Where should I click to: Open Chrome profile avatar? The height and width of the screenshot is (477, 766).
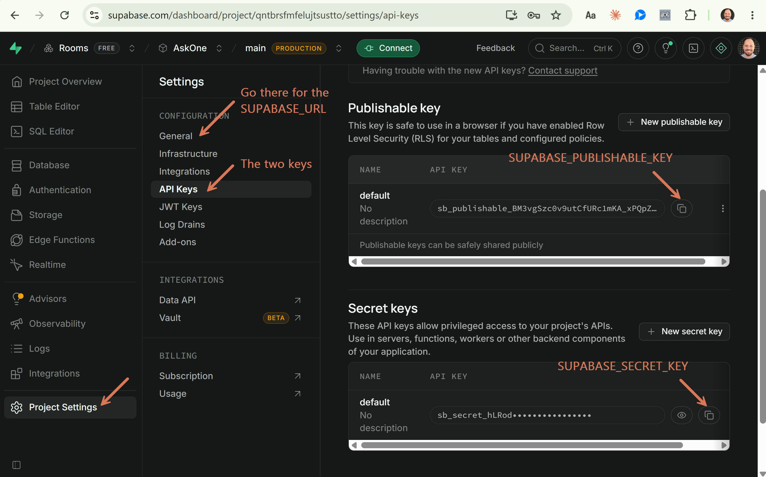tap(727, 15)
